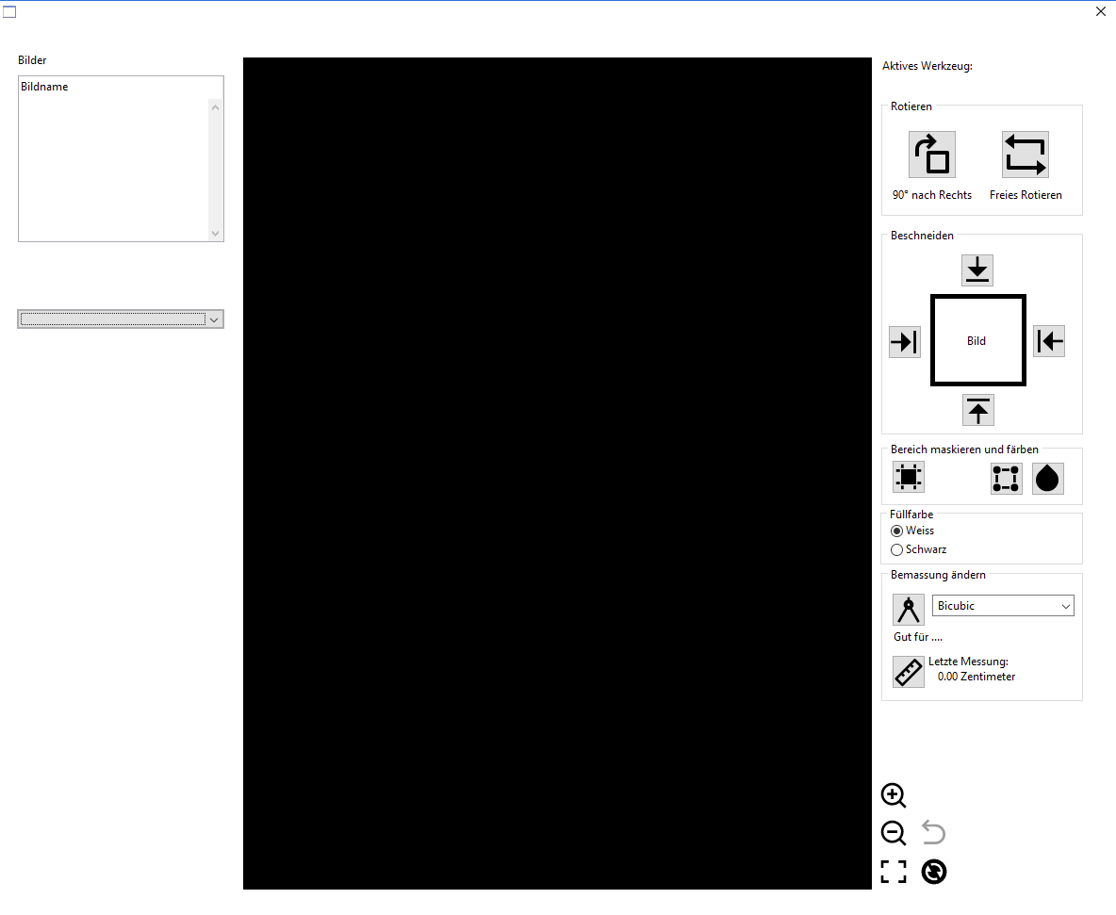Zoom in with magnifier plus icon

click(893, 795)
